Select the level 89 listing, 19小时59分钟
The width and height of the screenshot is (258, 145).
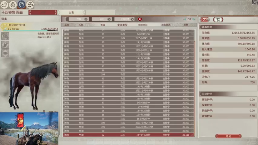128,42
